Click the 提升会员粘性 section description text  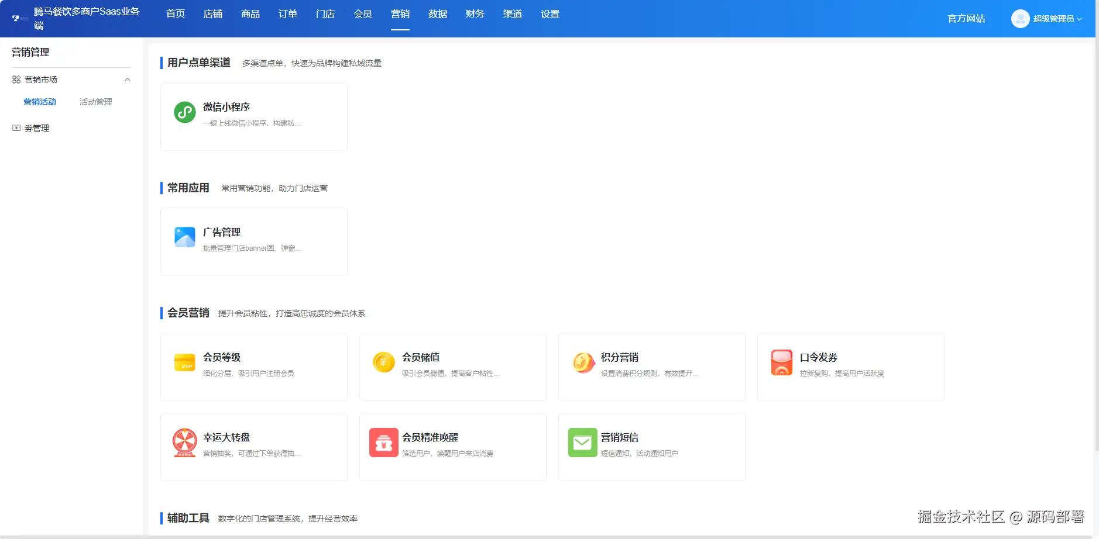[292, 313]
